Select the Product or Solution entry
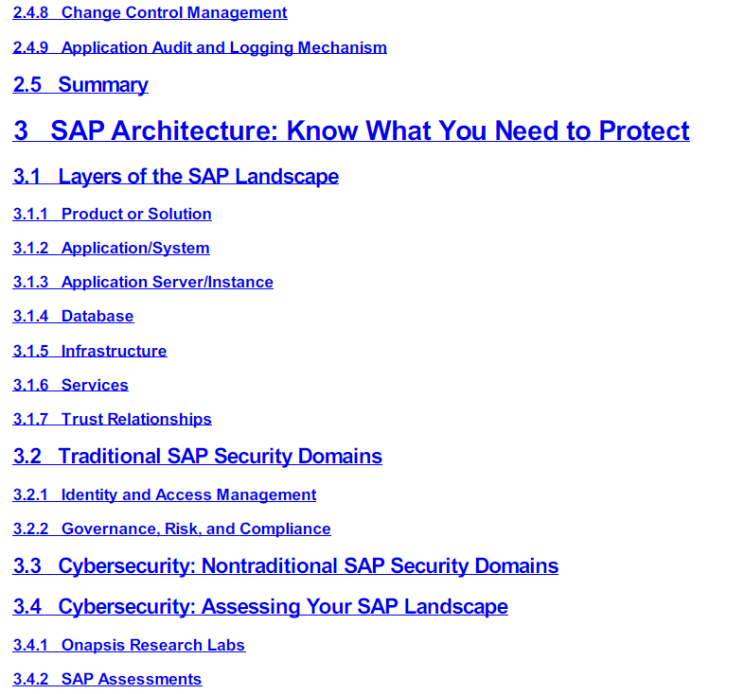 tap(136, 214)
